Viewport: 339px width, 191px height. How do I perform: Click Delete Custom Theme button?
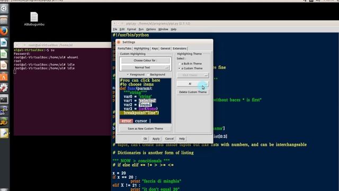point(193,92)
